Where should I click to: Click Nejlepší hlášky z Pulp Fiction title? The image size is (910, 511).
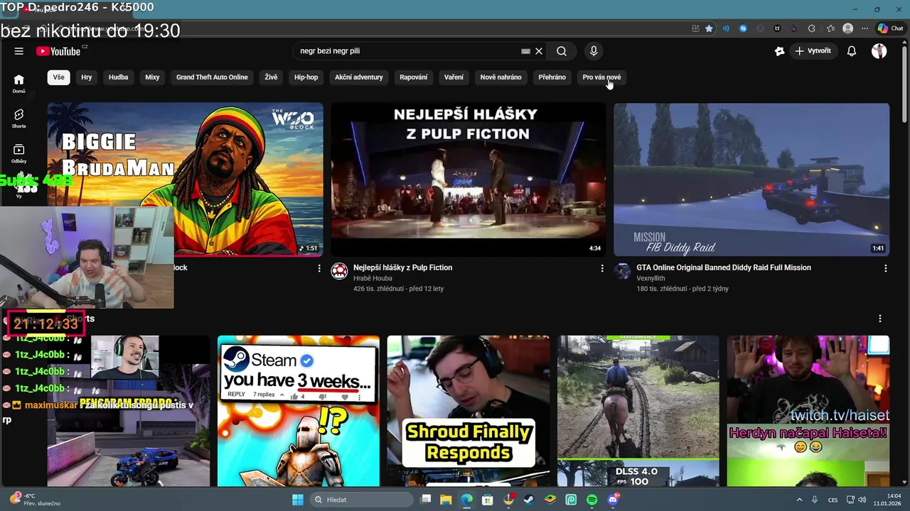tap(402, 268)
